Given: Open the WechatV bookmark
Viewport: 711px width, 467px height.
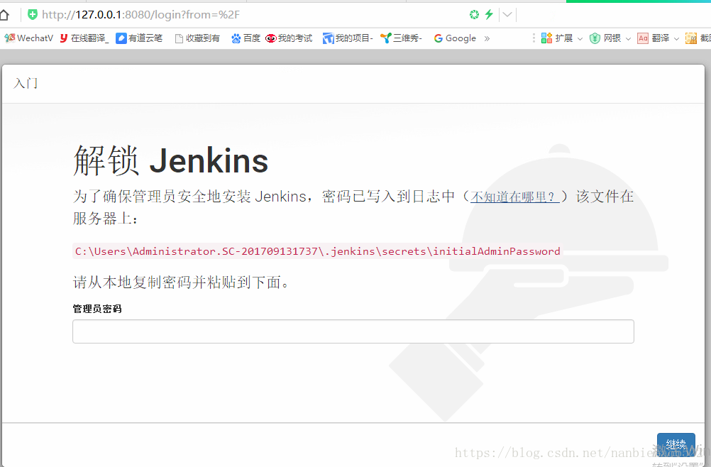Looking at the screenshot, I should pos(29,38).
